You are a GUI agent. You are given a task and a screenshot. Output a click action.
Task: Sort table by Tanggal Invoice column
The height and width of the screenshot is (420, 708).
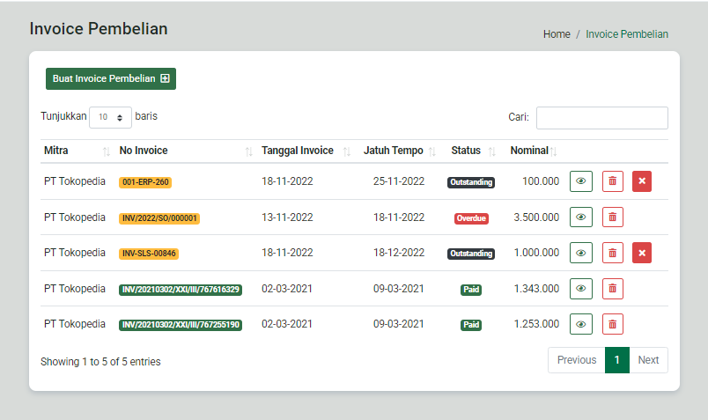click(x=306, y=151)
